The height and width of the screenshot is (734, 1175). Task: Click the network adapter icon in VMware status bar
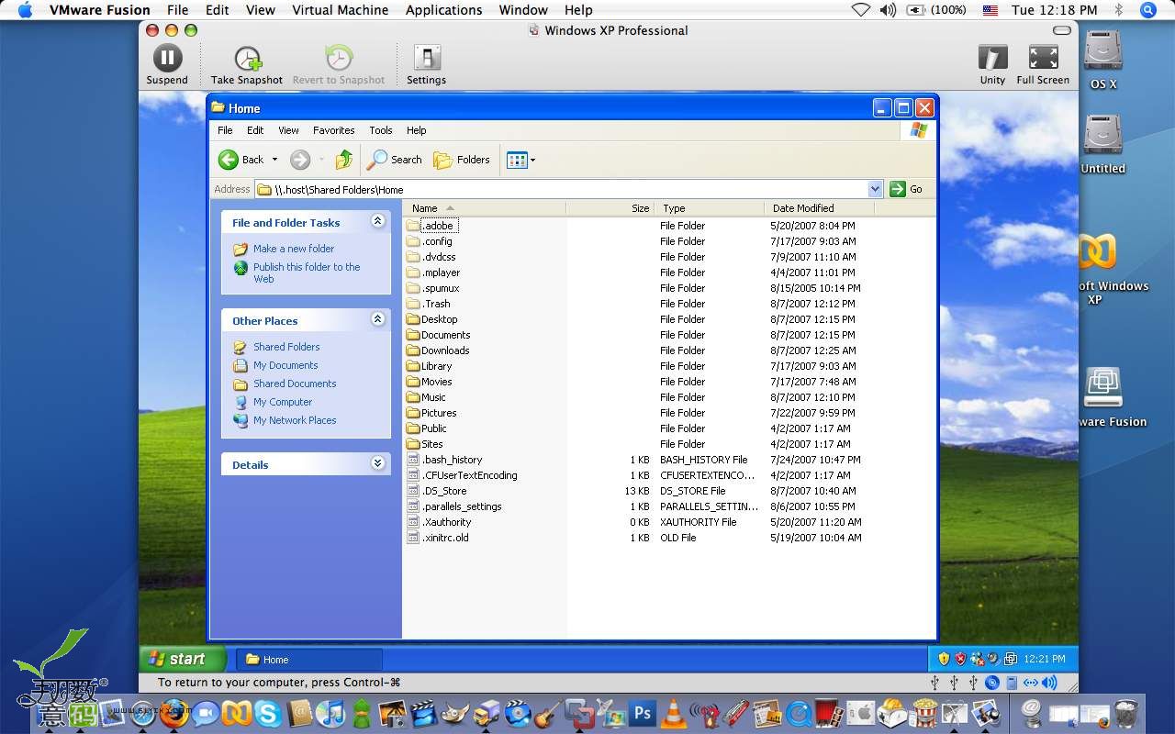[1030, 683]
